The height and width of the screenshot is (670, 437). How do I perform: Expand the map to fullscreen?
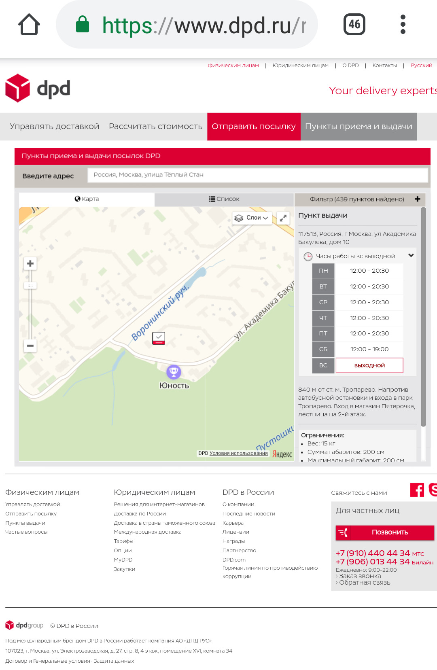coord(283,218)
